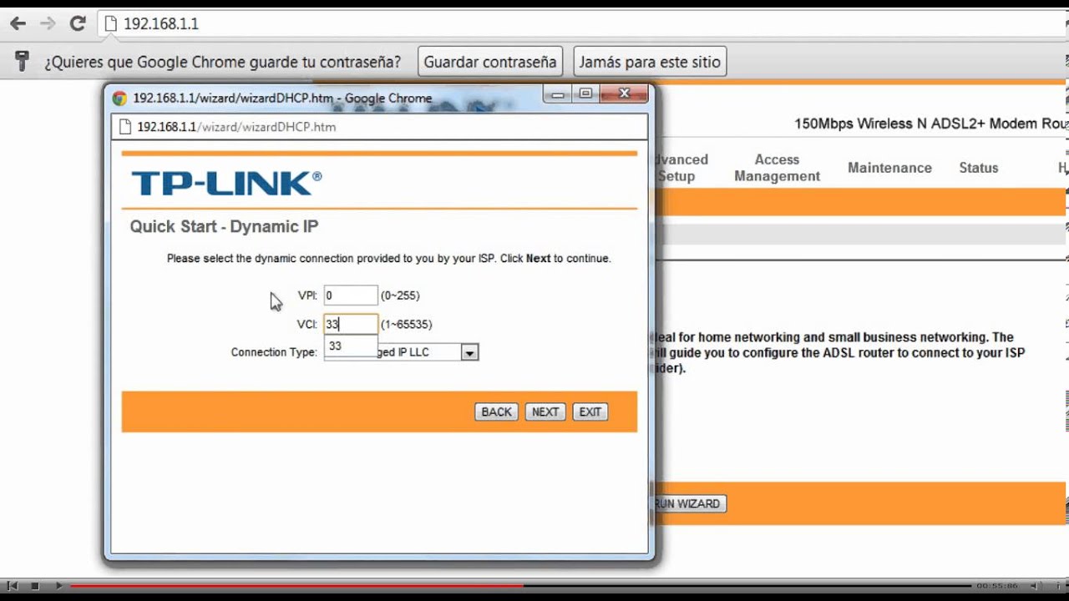Click the video skip-to-start control

pos(14,587)
